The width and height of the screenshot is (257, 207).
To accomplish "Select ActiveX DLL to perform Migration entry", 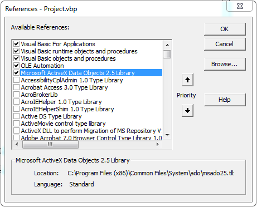I will (91, 131).
